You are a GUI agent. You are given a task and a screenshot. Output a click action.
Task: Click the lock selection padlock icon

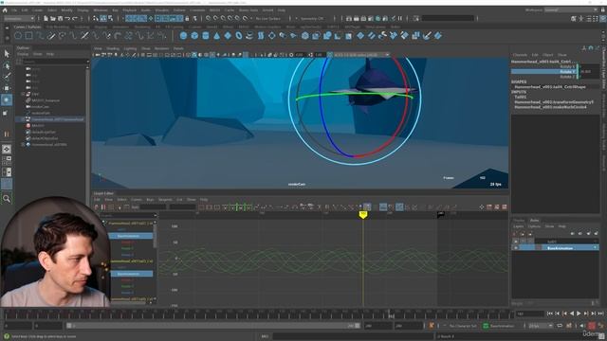click(187, 18)
